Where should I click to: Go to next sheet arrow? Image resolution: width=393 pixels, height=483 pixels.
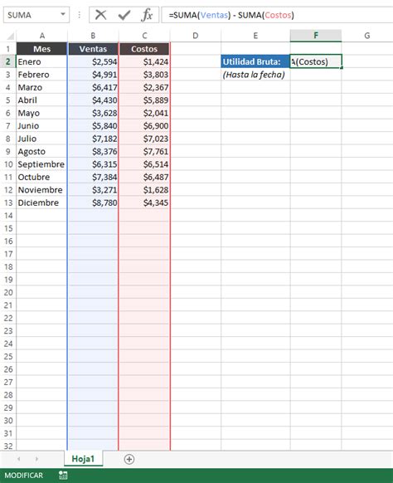pyautogui.click(x=36, y=459)
